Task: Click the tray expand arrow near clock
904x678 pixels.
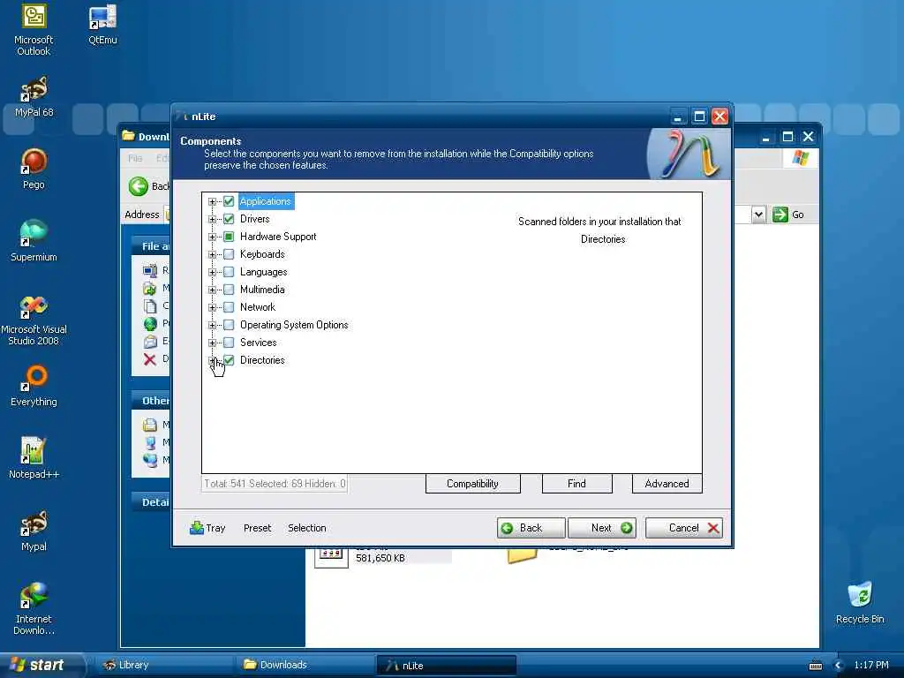Action: [x=839, y=666]
